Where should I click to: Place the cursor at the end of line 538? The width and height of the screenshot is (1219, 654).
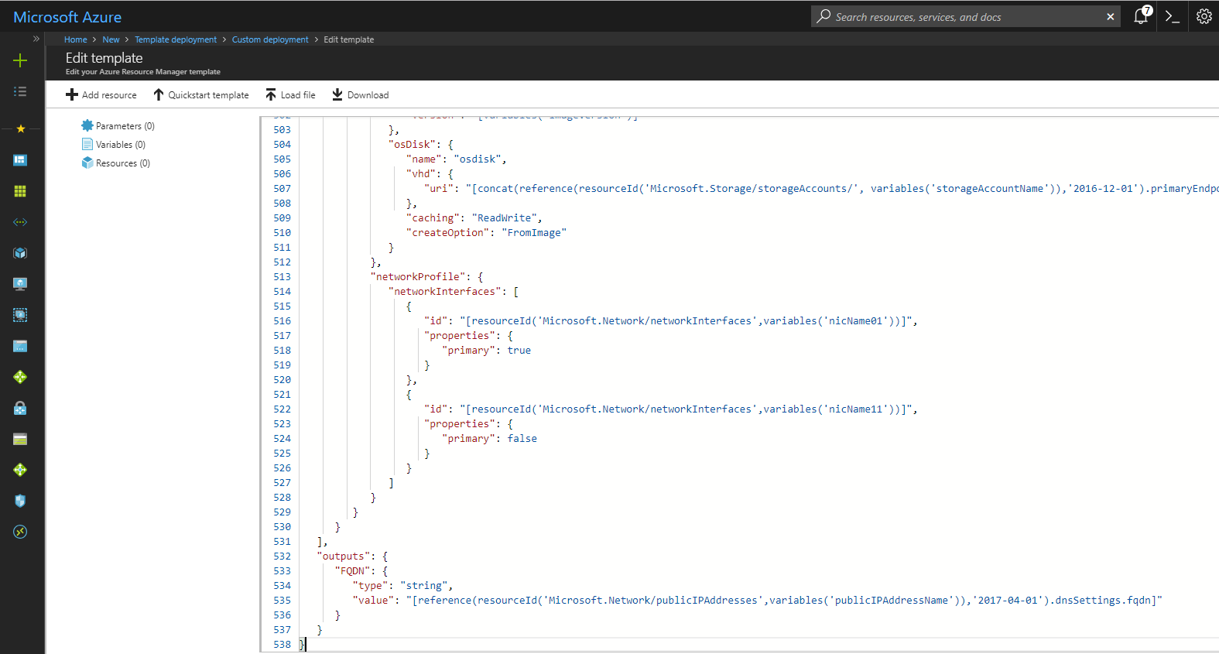click(x=306, y=645)
